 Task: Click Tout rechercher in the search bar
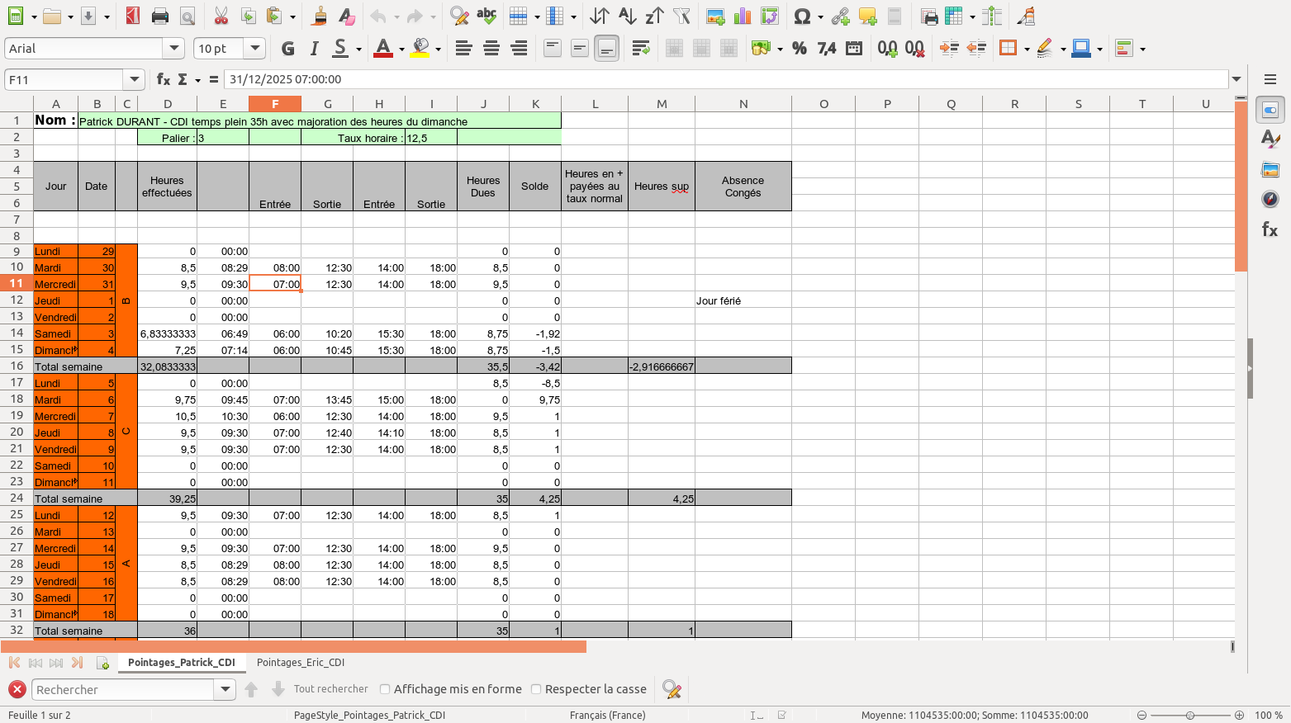(330, 688)
